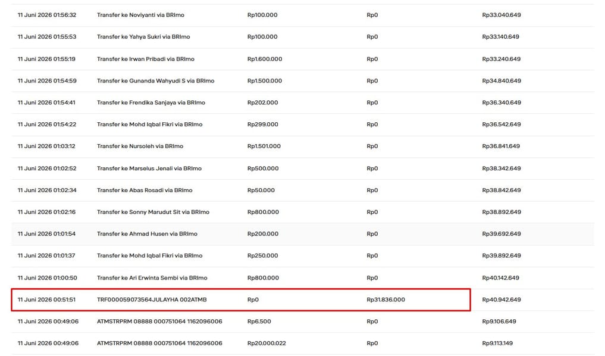Select ATMSTRPRM description in Rp20.000.022 row

point(159,344)
